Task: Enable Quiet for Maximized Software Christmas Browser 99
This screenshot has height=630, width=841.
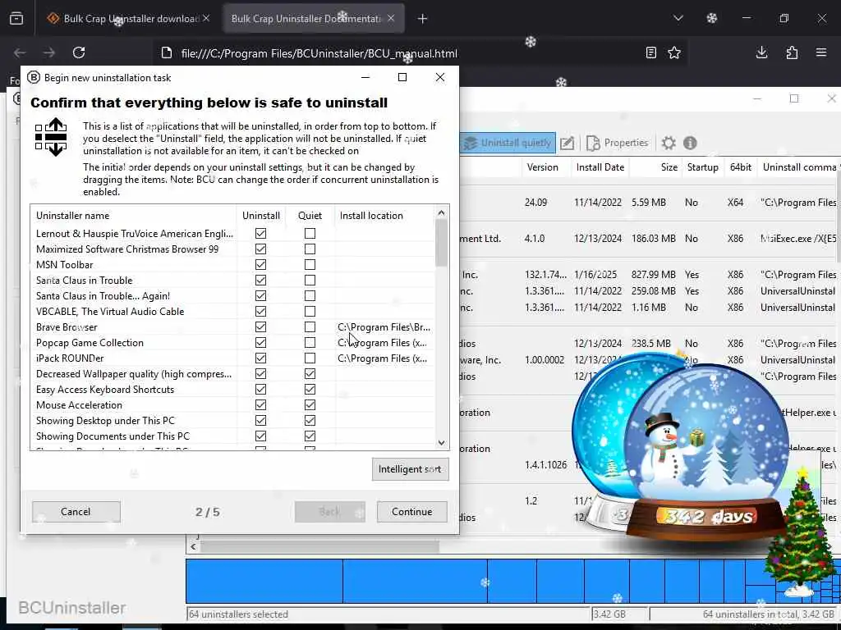Action: point(310,249)
